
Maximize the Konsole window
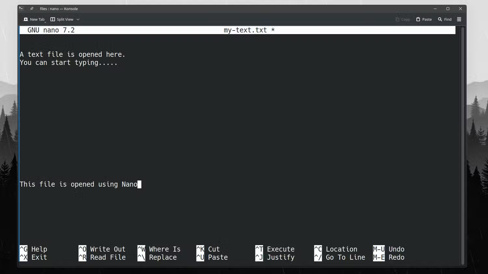tap(448, 9)
